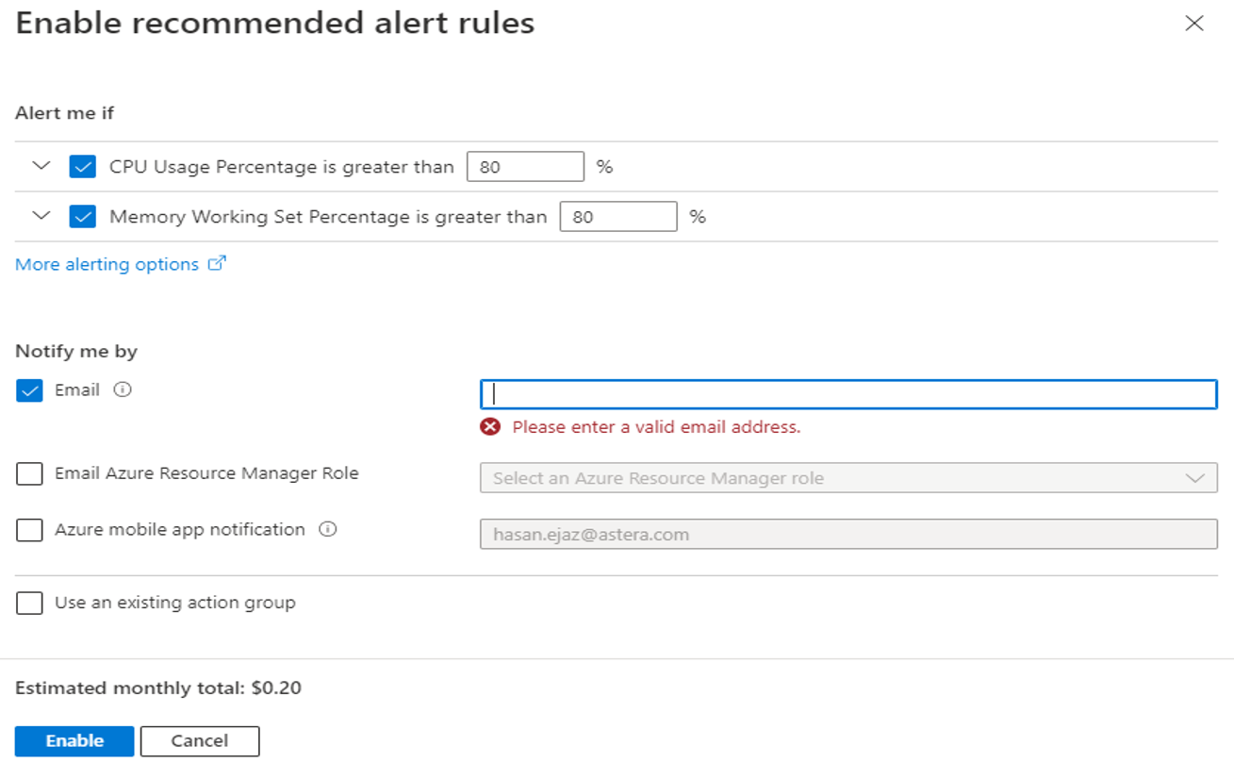
Task: Click the Cancel button
Action: tap(200, 741)
